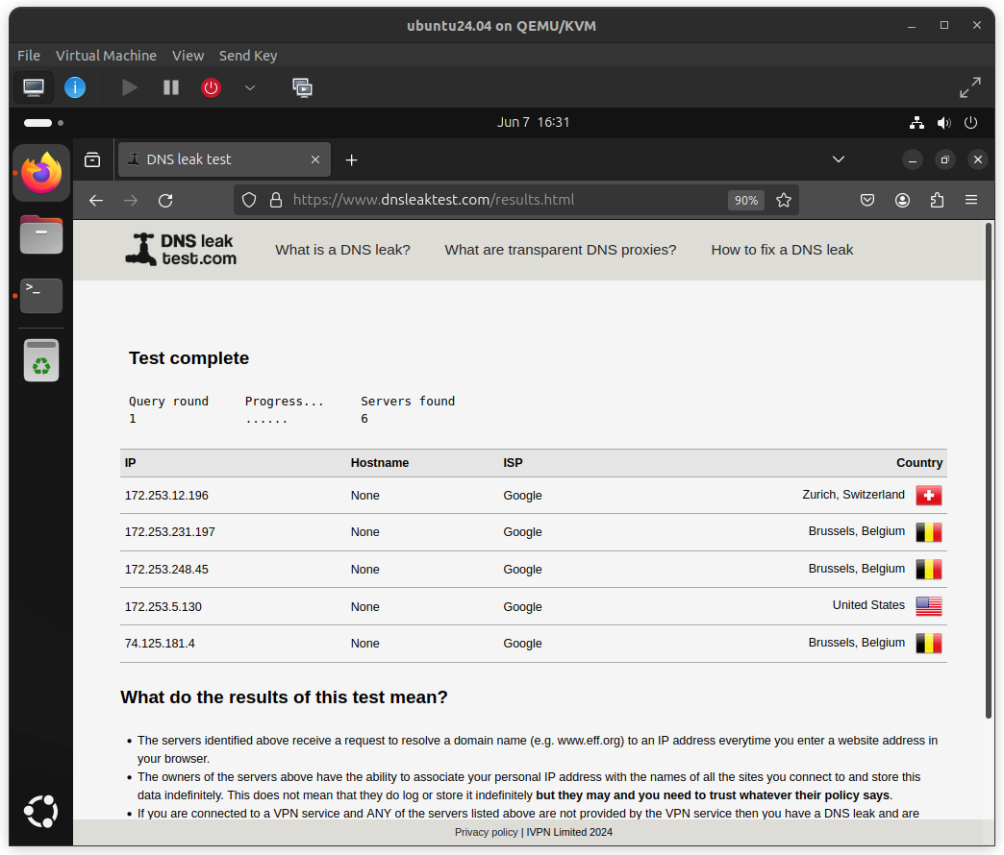Click the virtual machine info details icon
The width and height of the screenshot is (1004, 855).
[75, 87]
